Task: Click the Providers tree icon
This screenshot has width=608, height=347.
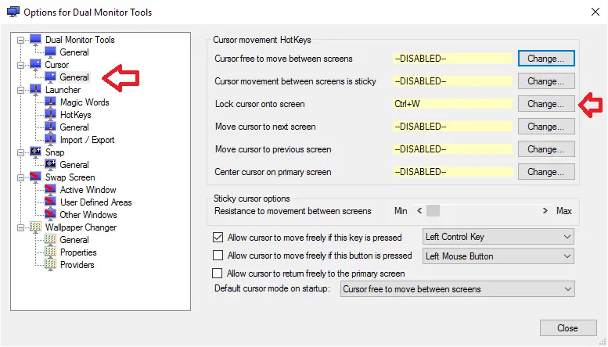Action: coord(50,264)
